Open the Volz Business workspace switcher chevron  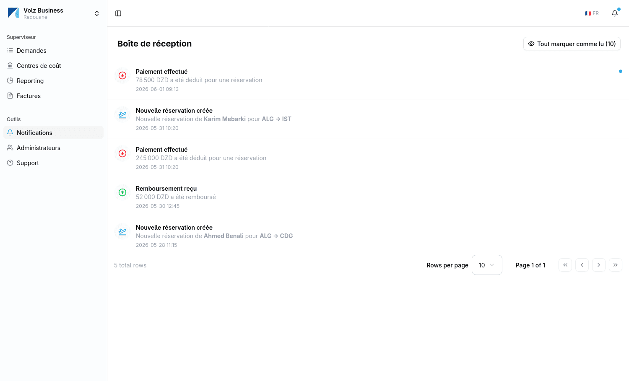click(x=97, y=13)
